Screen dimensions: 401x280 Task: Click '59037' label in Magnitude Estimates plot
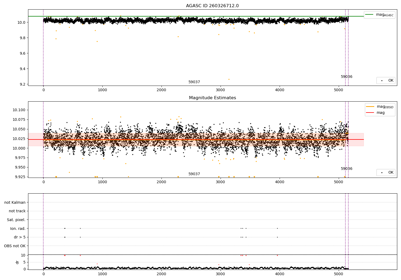[x=194, y=174]
